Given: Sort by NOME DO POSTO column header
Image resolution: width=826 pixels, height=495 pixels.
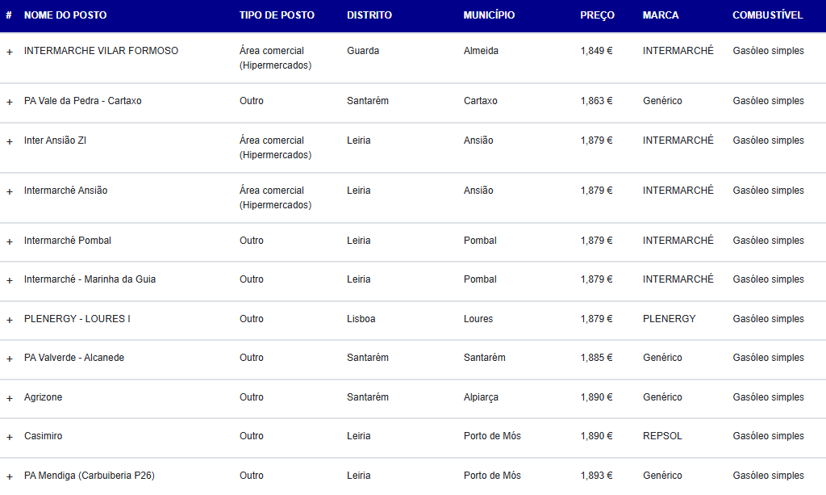Looking at the screenshot, I should 65,15.
